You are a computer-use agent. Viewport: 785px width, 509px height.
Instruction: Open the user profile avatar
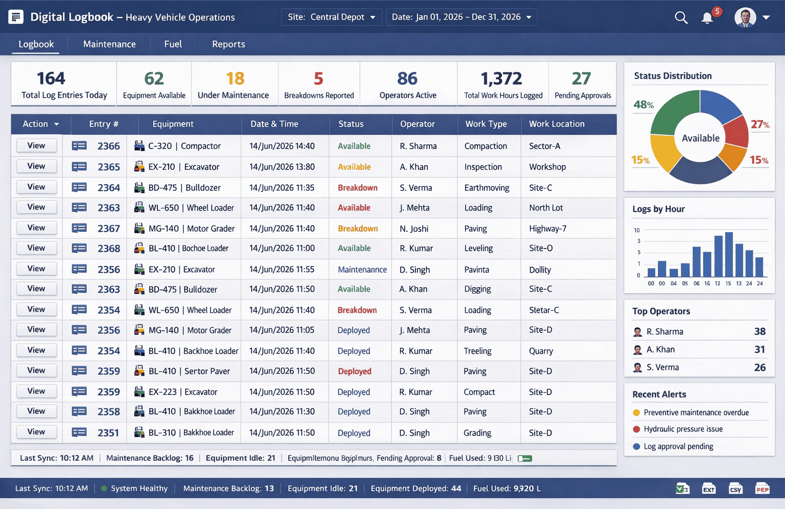pyautogui.click(x=745, y=17)
